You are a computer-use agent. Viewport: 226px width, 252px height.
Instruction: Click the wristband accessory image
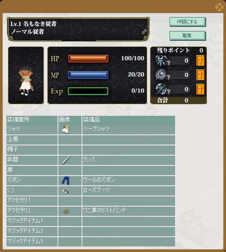(66, 211)
